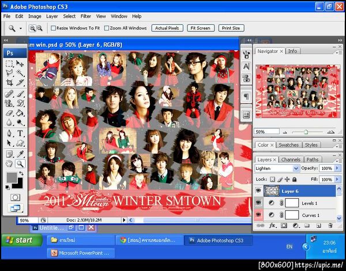Open the Filter menu
Screen dimensions: 346x271
tap(85, 16)
